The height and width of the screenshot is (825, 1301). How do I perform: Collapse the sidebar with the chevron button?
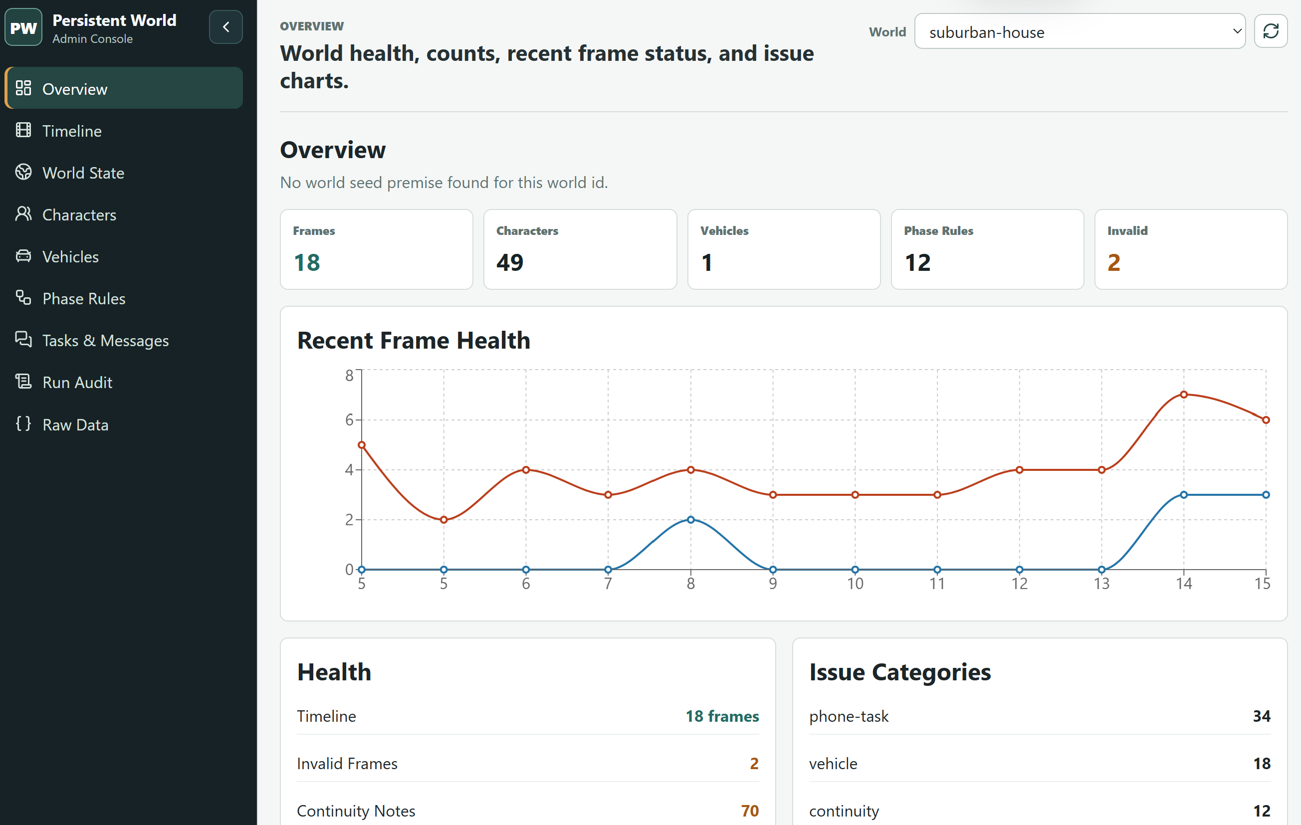tap(226, 27)
